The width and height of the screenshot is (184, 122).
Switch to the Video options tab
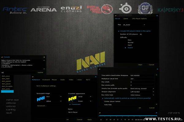71,80
